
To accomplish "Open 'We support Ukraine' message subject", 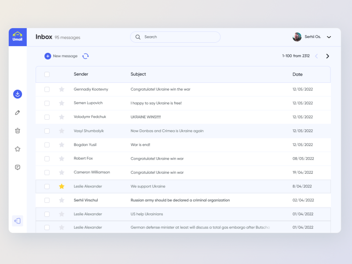I will tap(148, 186).
